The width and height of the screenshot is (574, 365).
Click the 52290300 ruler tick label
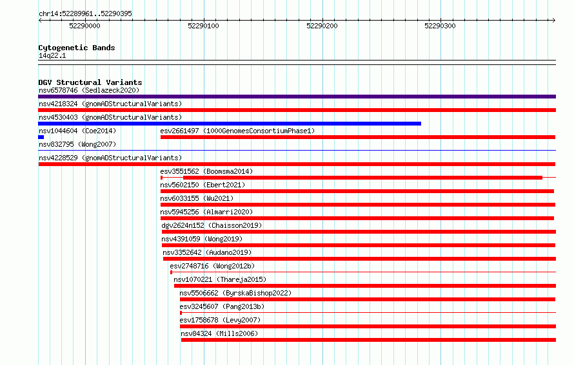click(x=440, y=26)
